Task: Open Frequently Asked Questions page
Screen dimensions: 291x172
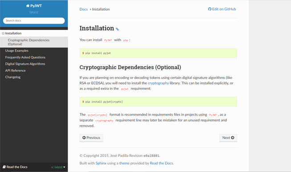Action: point(25,57)
